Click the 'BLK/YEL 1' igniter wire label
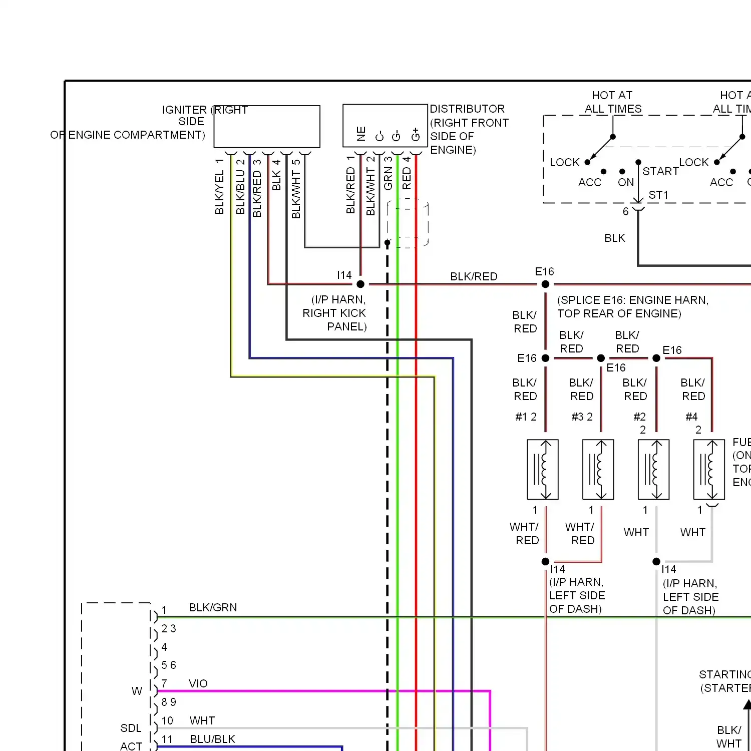751x751 pixels. [219, 186]
